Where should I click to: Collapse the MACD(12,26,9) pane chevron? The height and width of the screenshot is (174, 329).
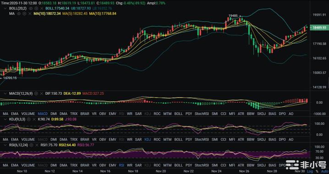click(x=5, y=93)
